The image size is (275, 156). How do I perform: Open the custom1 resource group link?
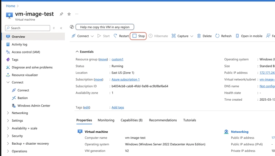(x=118, y=59)
